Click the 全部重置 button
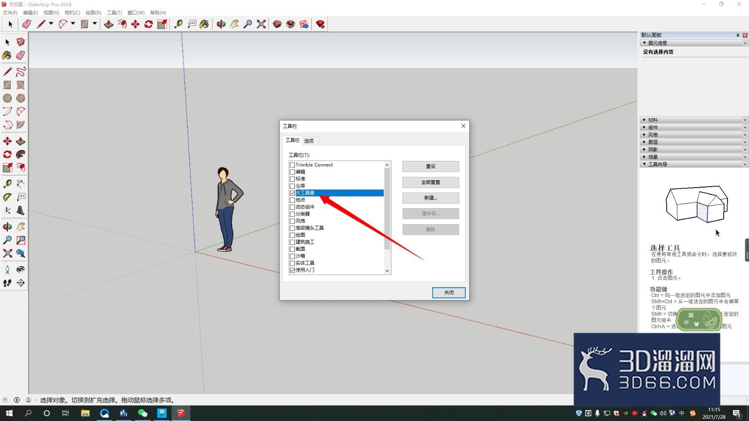Viewport: 749px width, 421px height. (x=431, y=182)
